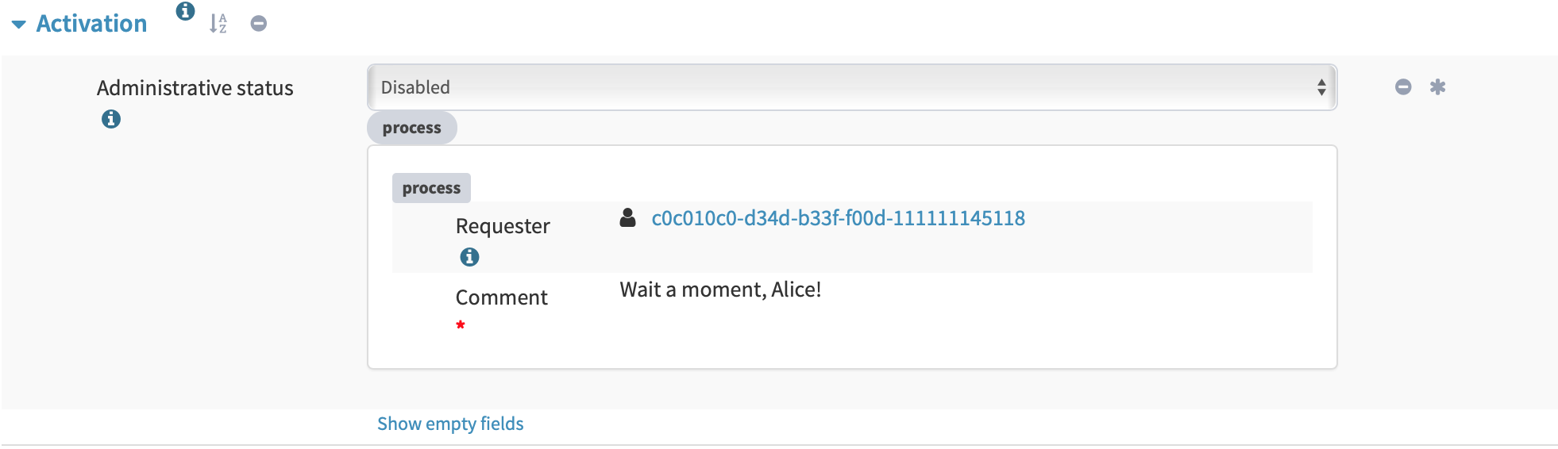The width and height of the screenshot is (1558, 449).
Task: Click the comment text "Wait a moment, Alice!"
Action: pos(720,290)
